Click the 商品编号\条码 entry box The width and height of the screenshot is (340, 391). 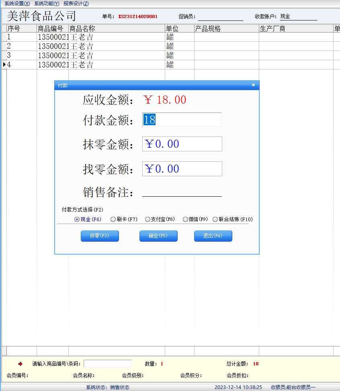(107, 364)
